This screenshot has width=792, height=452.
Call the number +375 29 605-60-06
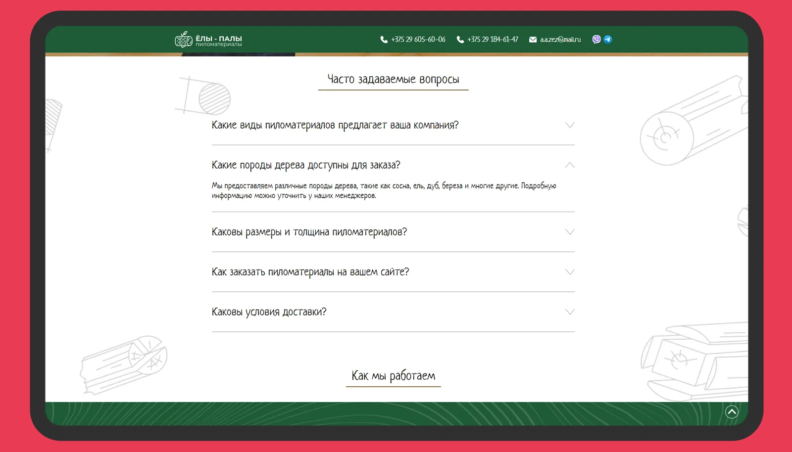(418, 40)
